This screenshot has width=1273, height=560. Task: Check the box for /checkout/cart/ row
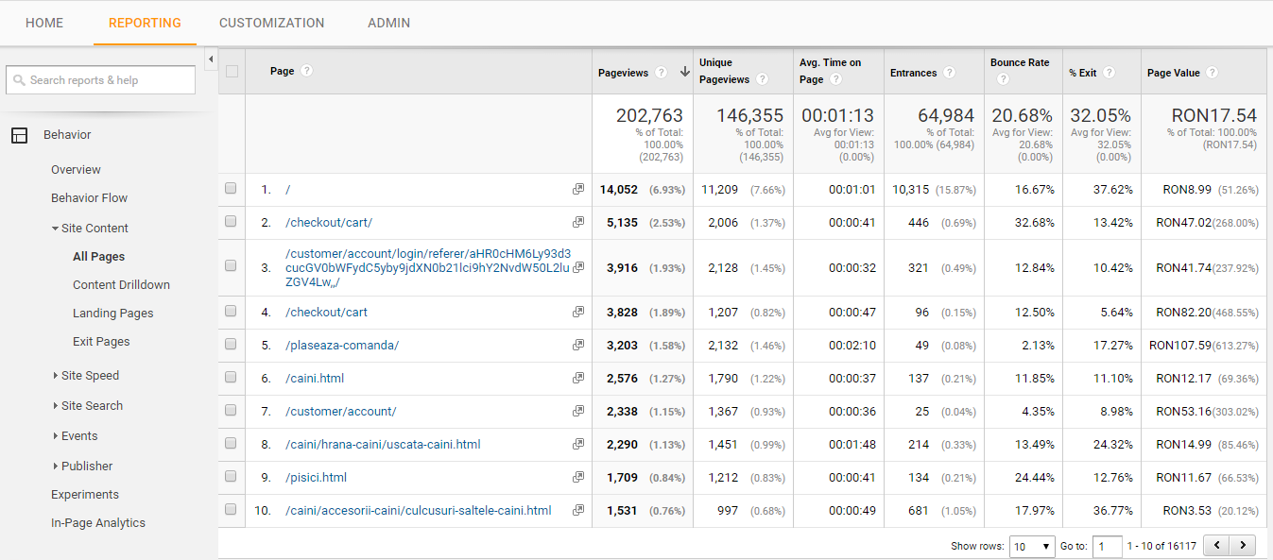pos(231,222)
